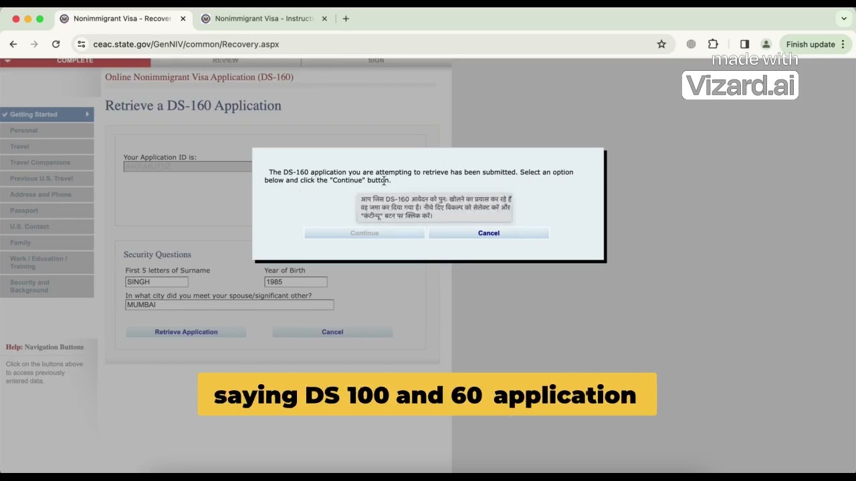Viewport: 856px width, 481px height.
Task: Open the Family sidebar section
Action: click(47, 243)
